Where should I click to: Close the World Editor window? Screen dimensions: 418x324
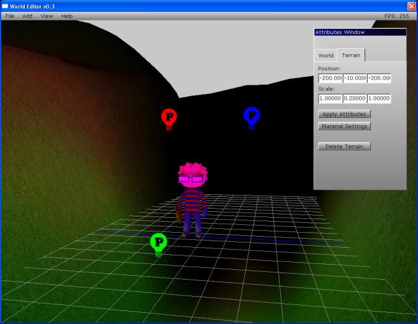[x=411, y=6]
